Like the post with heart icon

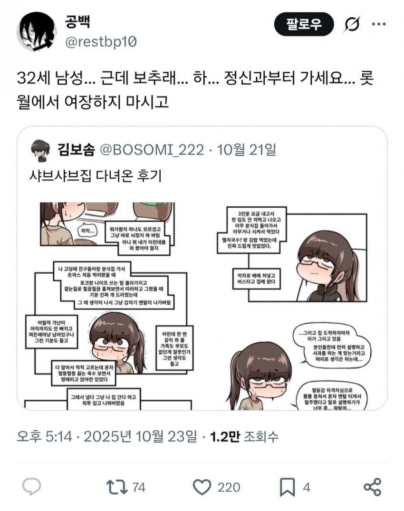coord(202,487)
